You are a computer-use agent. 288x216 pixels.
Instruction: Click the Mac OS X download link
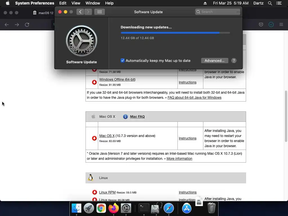pyautogui.click(x=107, y=136)
